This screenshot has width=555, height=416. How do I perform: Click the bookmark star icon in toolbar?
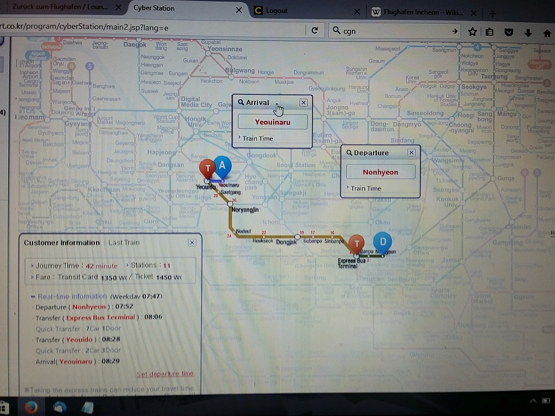pyautogui.click(x=472, y=31)
